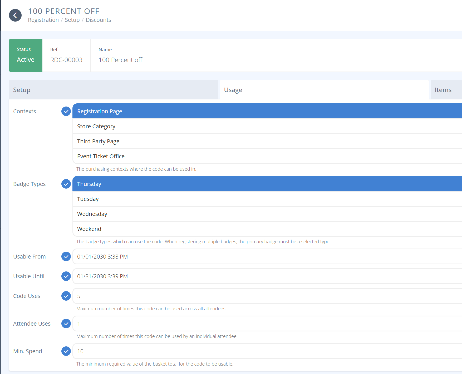The width and height of the screenshot is (462, 374).
Task: Toggle the Badge Types enable circle
Action: click(x=66, y=184)
